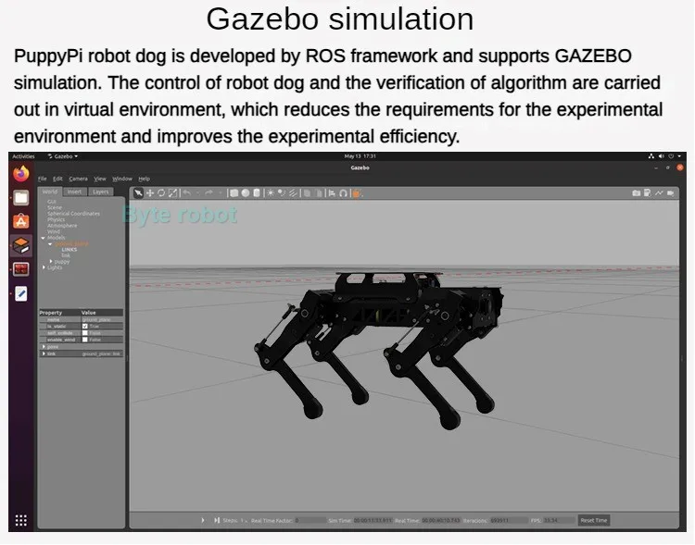Check the self_collide checkbox

tap(84, 333)
